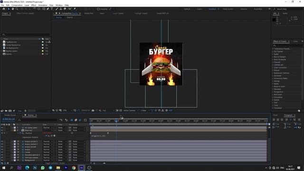Switch to the Effect Controls tab
Viewport: 304px width, 171px height.
[25, 13]
